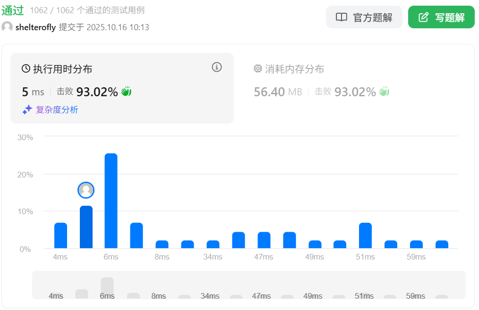
Task: Click the 通过 accepted status text
Action: tap(13, 10)
